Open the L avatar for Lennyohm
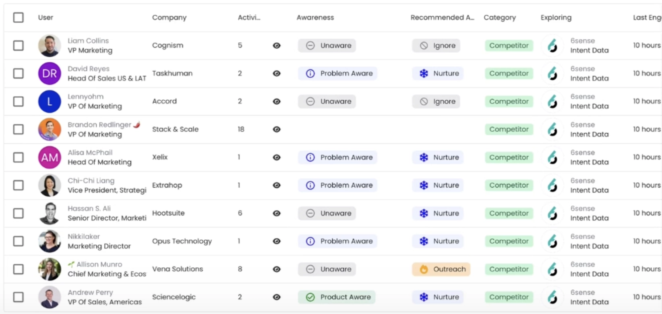Image resolution: width=662 pixels, height=314 pixels. (x=50, y=101)
